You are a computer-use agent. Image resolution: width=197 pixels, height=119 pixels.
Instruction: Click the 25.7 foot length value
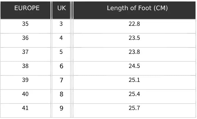point(134,108)
